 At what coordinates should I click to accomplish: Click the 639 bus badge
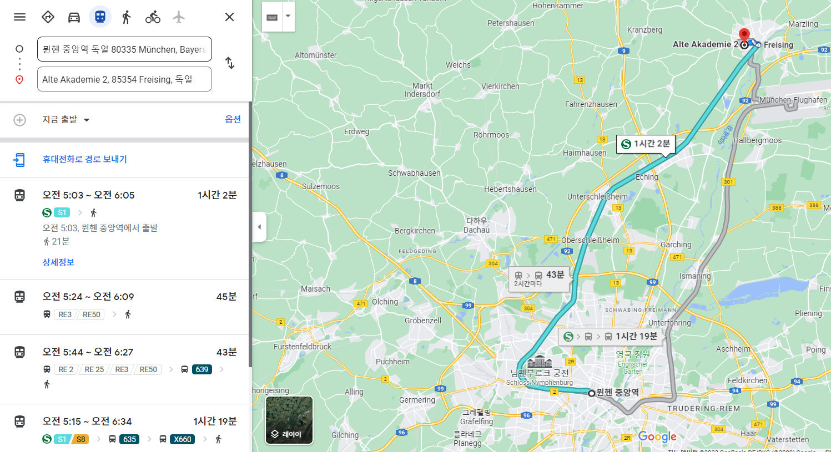tap(202, 369)
